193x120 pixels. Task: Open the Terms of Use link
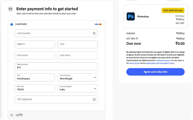click(134, 63)
